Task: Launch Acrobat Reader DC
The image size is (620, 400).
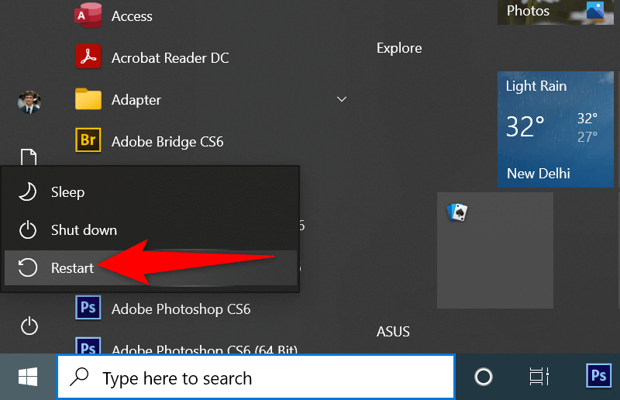Action: [170, 58]
